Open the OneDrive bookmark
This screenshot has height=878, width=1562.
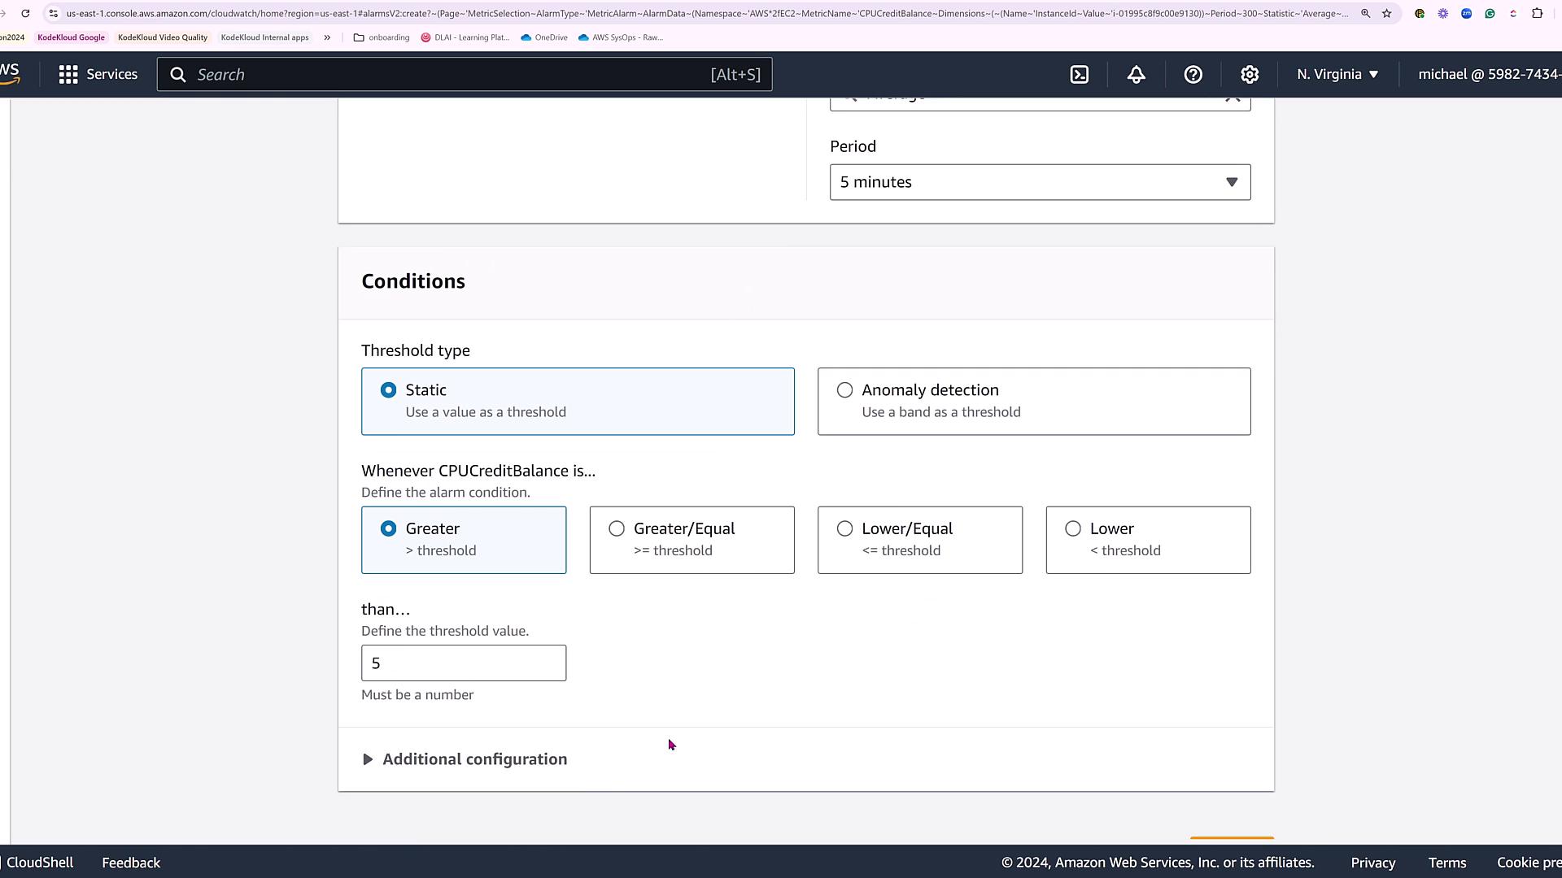[544, 37]
